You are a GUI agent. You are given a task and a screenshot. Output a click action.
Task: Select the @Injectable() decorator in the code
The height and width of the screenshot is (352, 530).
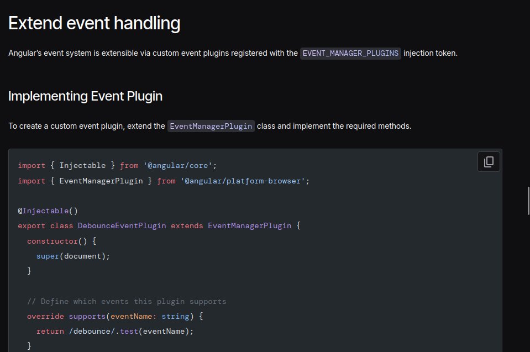tap(48, 211)
